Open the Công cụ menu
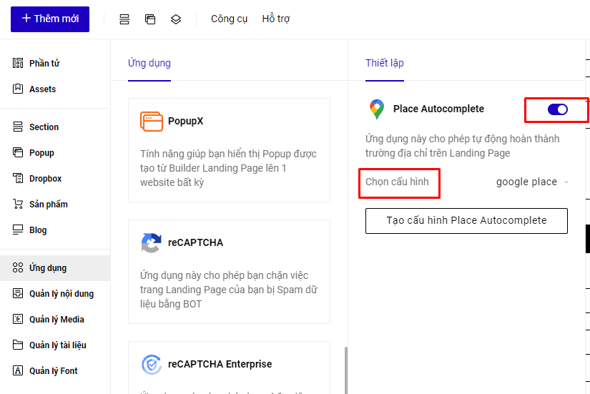This screenshot has height=394, width=590. pyautogui.click(x=229, y=19)
